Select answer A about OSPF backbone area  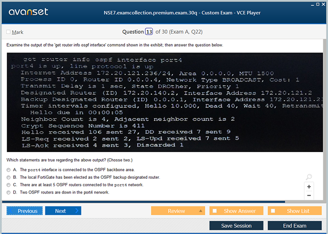coord(8,169)
